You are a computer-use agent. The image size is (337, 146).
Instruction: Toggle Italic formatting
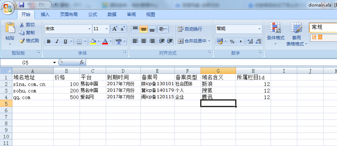57,41
